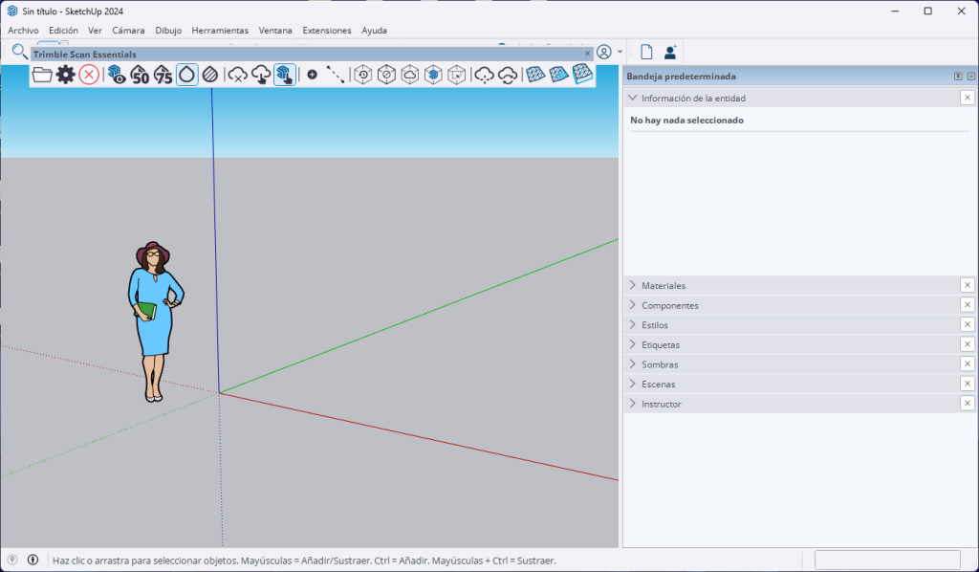Select the striped circle shading icon
This screenshot has width=979, height=572.
coord(210,75)
